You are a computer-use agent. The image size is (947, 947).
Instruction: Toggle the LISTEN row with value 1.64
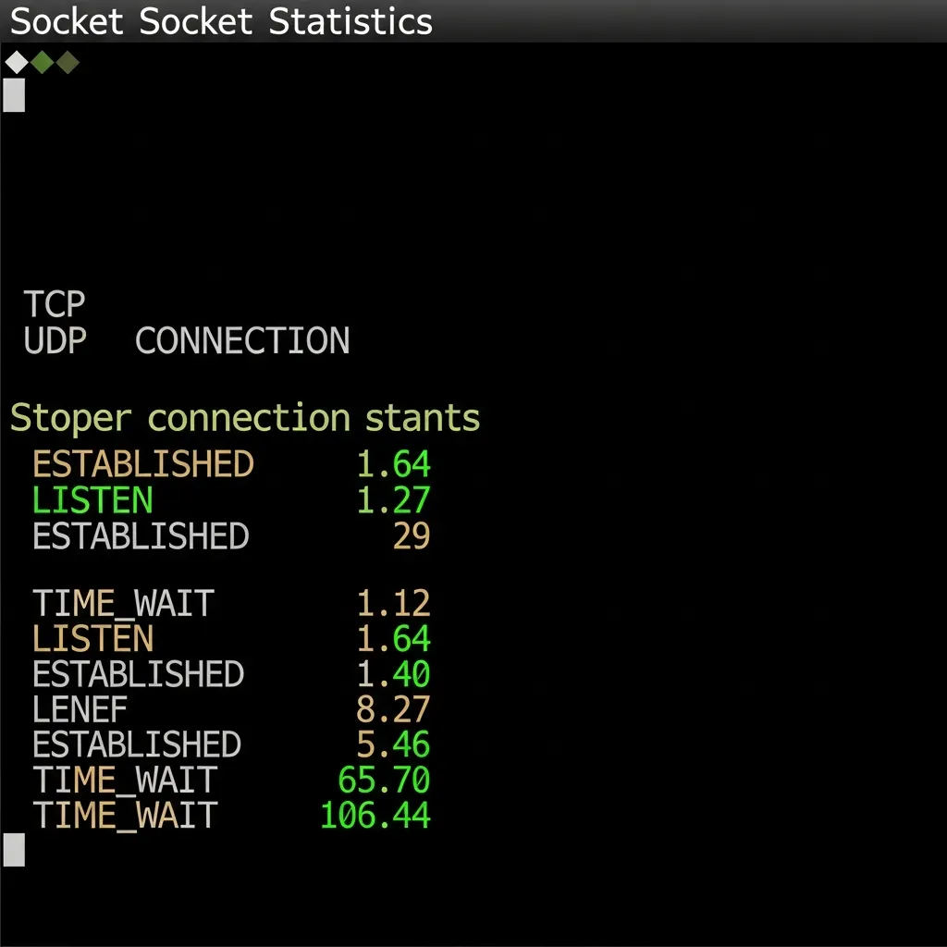[x=91, y=638]
